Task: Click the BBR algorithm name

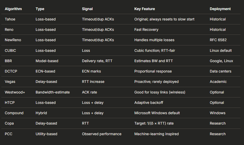Action: coord(9,61)
